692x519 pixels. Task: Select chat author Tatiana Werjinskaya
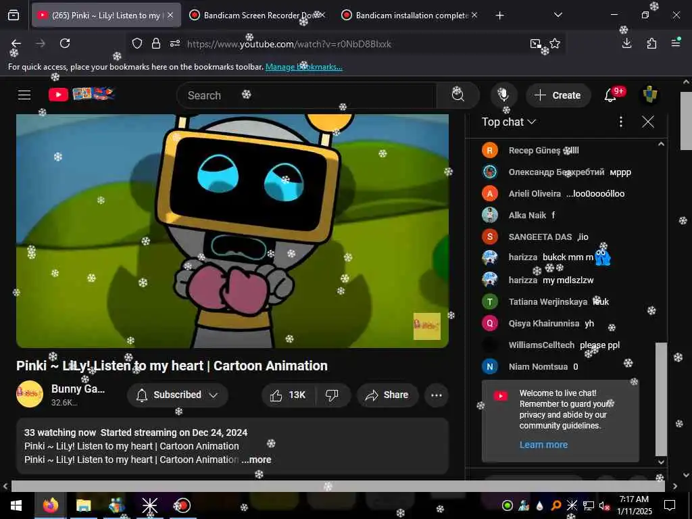[547, 302]
